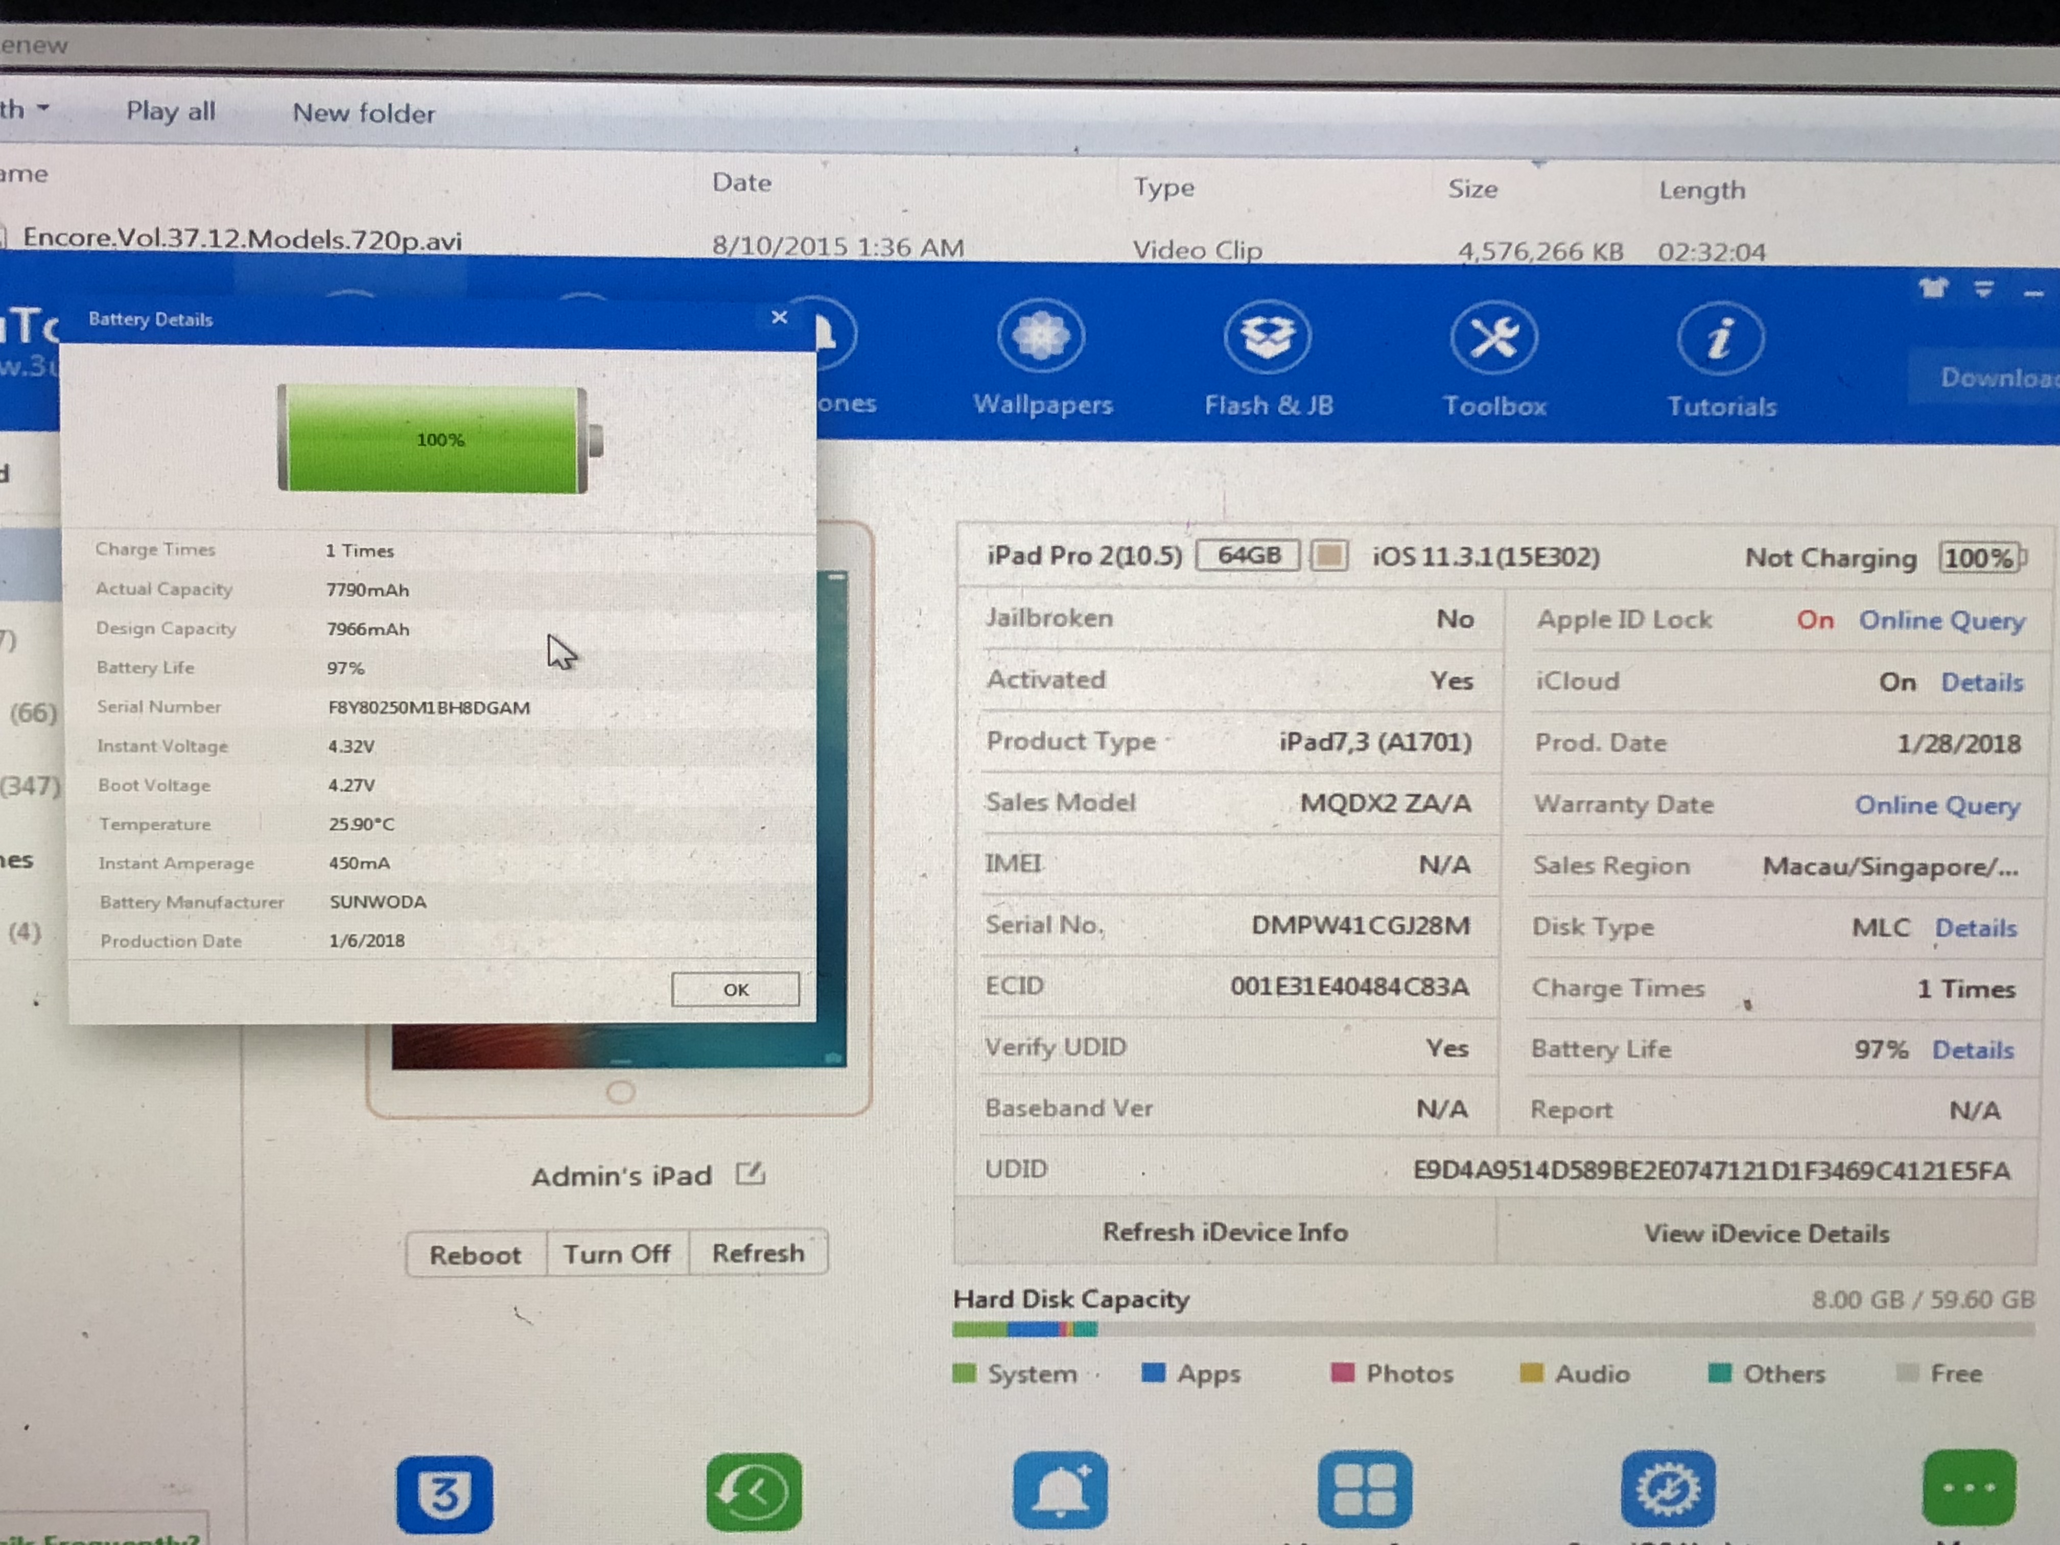Open the Wallpapers section icon
Image resolution: width=2060 pixels, height=1545 pixels.
(x=1041, y=335)
